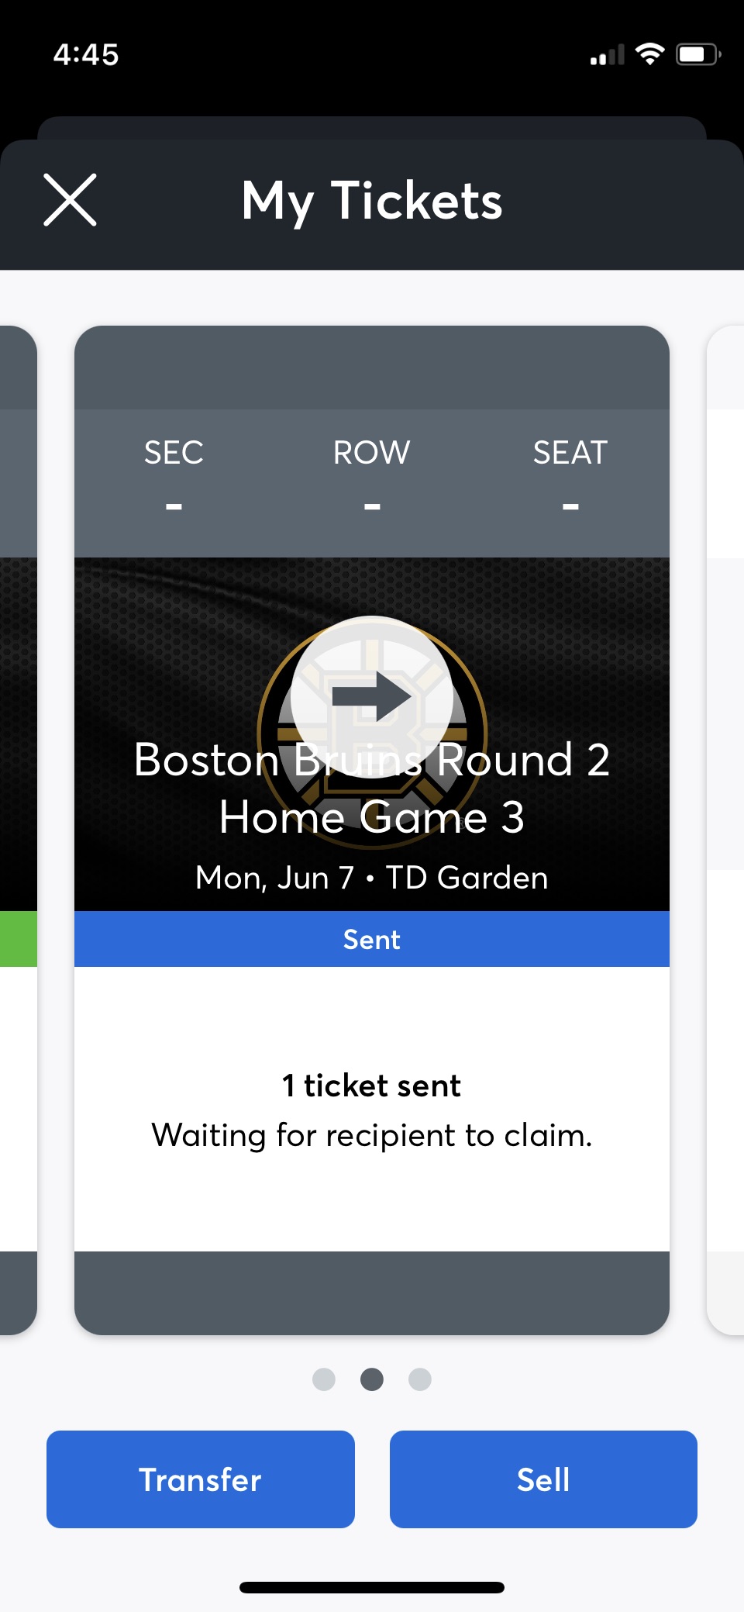
Task: Jump to the third ticket page dot
Action: (x=420, y=1379)
